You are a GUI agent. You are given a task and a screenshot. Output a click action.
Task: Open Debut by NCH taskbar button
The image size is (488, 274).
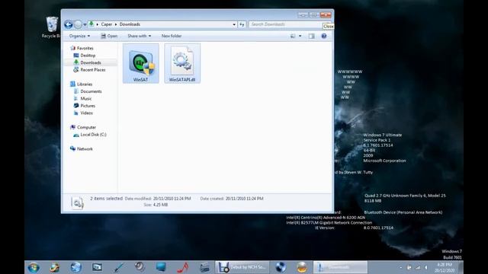coord(242,267)
